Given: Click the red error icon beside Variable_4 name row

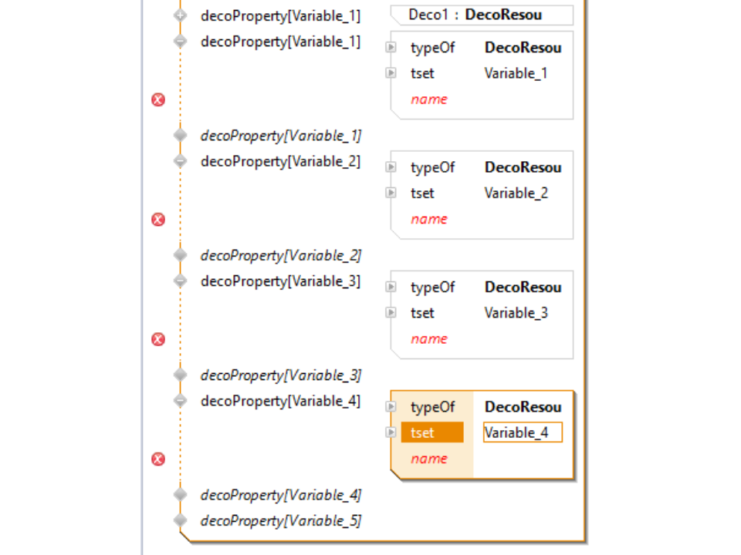Looking at the screenshot, I should pos(158,459).
